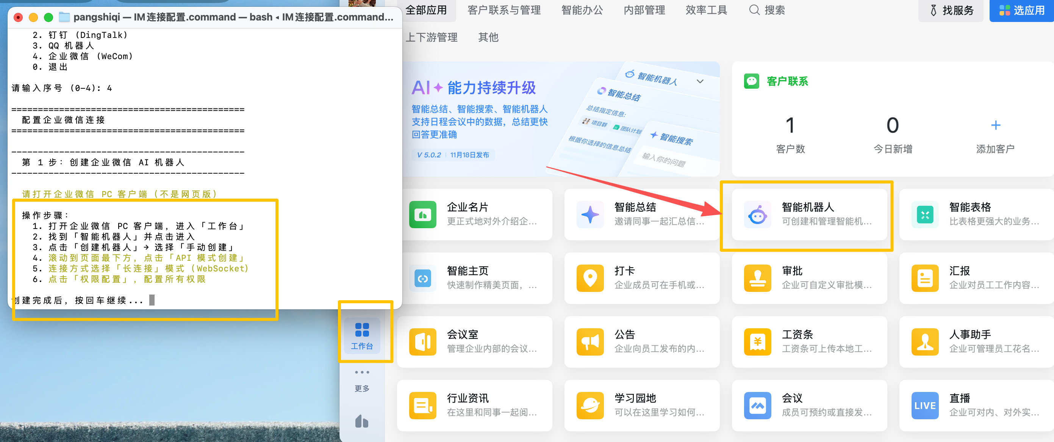1054x442 pixels.
Task: Open the 智能总结 sparkle icon
Action: point(590,215)
